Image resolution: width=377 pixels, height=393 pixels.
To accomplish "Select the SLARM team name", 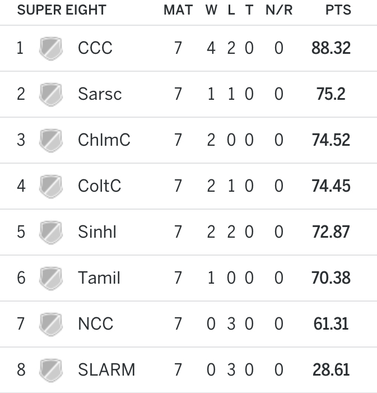I will [106, 370].
